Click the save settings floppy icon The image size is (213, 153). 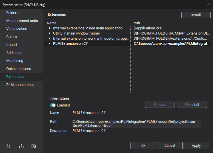click(34, 146)
